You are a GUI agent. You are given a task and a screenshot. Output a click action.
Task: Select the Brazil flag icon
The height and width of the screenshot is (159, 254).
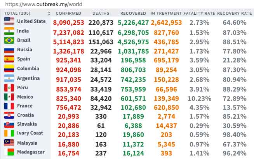click(x=9, y=40)
